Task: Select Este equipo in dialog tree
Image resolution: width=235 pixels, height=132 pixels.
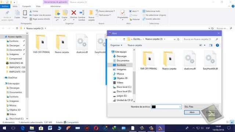Action: pyautogui.click(x=119, y=52)
